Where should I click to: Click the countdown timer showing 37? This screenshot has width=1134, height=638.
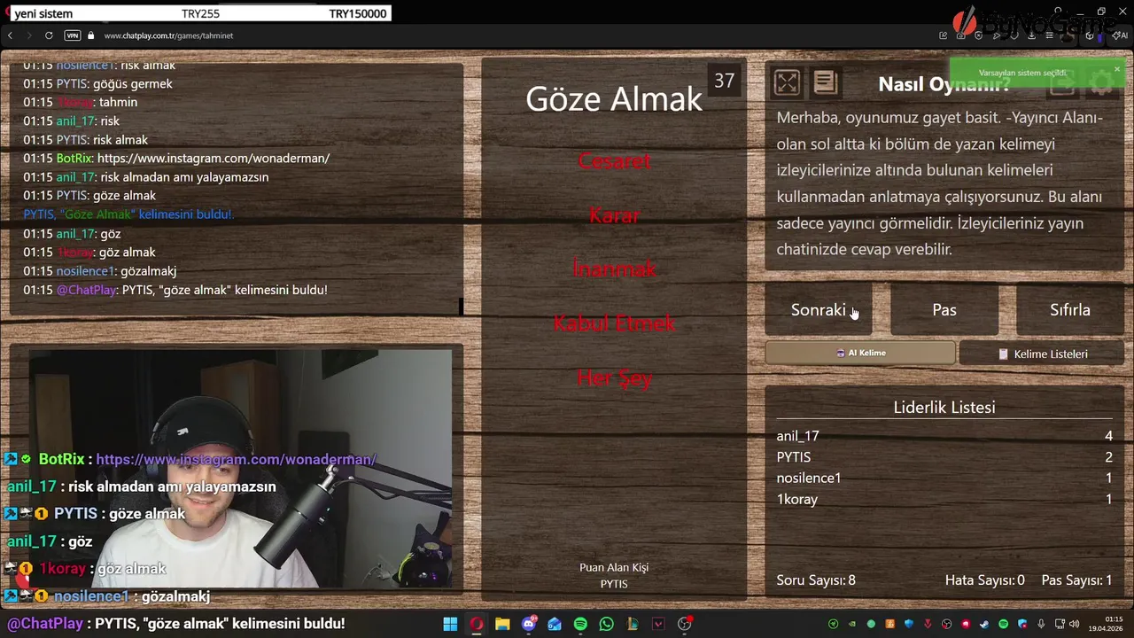(725, 81)
